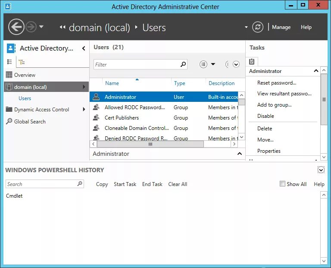The image size is (331, 268).
Task: Collapse the Active Directory navigation pane
Action: pyautogui.click(x=84, y=48)
